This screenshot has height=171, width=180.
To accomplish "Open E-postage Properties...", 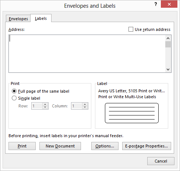I will (x=147, y=146).
